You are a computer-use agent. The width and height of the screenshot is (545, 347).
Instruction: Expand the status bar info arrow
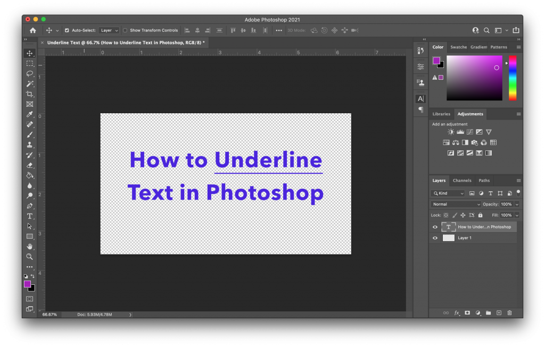pyautogui.click(x=130, y=315)
